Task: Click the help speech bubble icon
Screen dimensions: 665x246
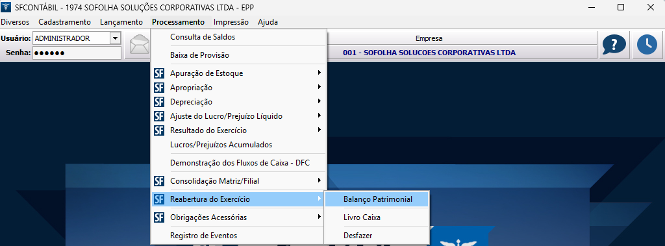Action: click(x=614, y=45)
